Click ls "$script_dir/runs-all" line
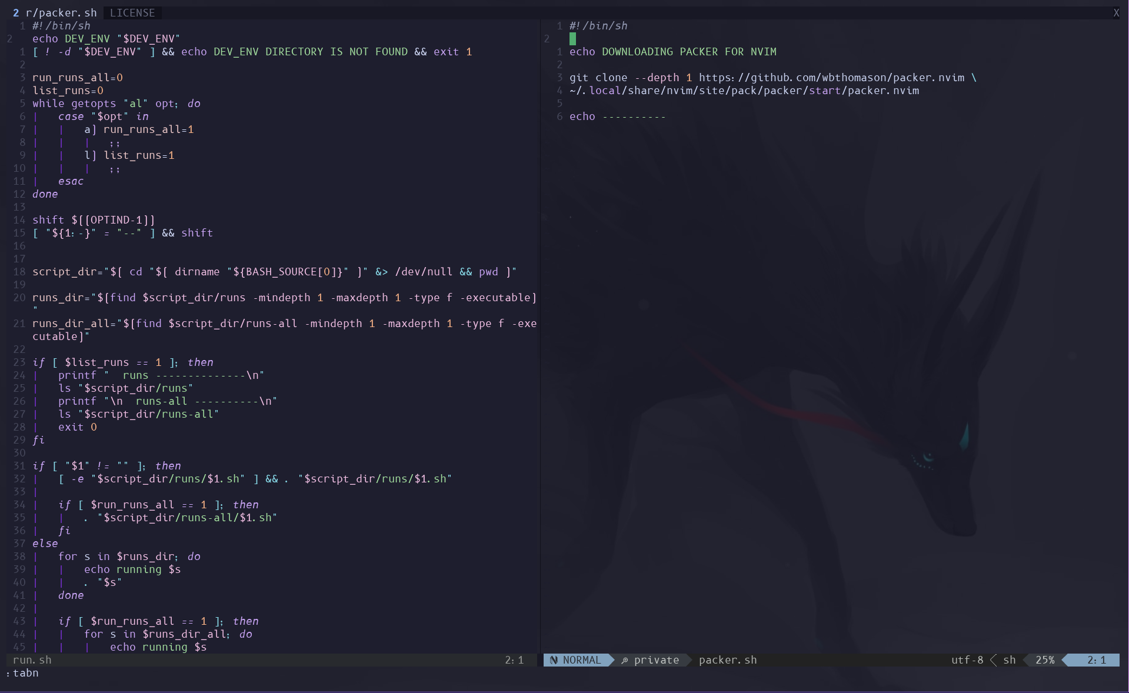Screen dimensions: 1129x693 (139, 414)
